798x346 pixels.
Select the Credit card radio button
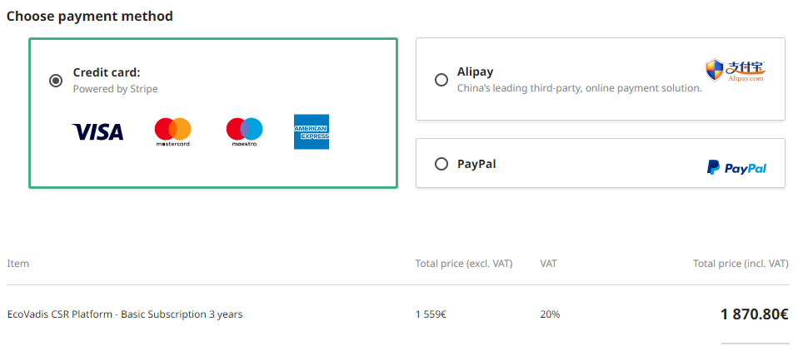56,81
